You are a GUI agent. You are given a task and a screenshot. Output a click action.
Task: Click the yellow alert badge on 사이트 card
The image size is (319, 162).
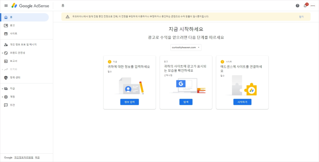[x=222, y=61]
